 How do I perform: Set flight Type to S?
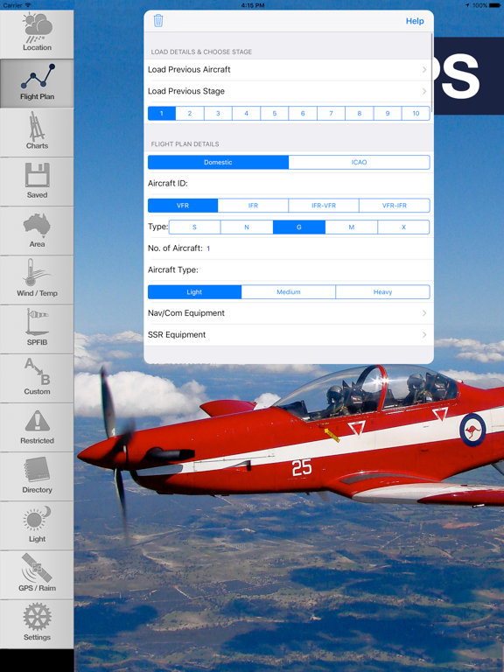pyautogui.click(x=194, y=227)
